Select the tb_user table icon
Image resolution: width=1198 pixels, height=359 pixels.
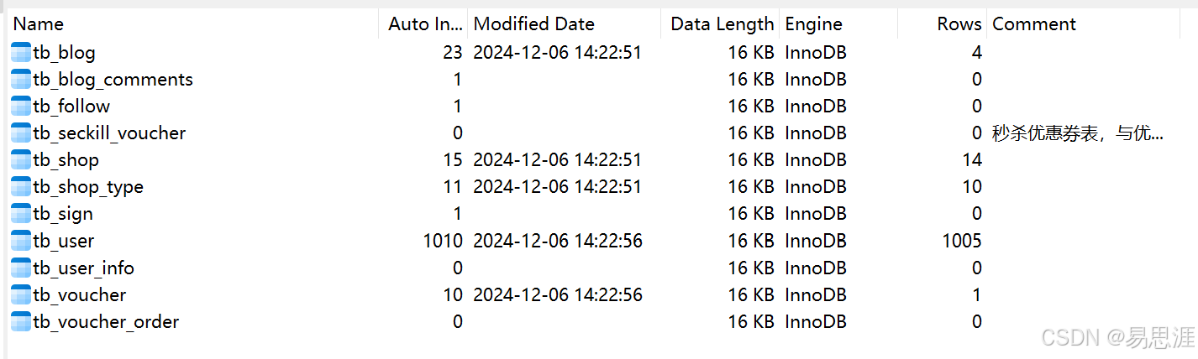tap(21, 242)
